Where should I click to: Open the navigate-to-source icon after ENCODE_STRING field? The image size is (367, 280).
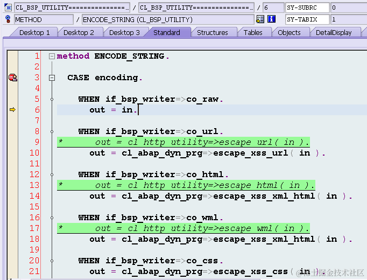260,19
